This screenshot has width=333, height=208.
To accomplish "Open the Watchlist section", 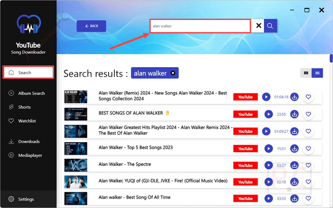I will [22, 121].
